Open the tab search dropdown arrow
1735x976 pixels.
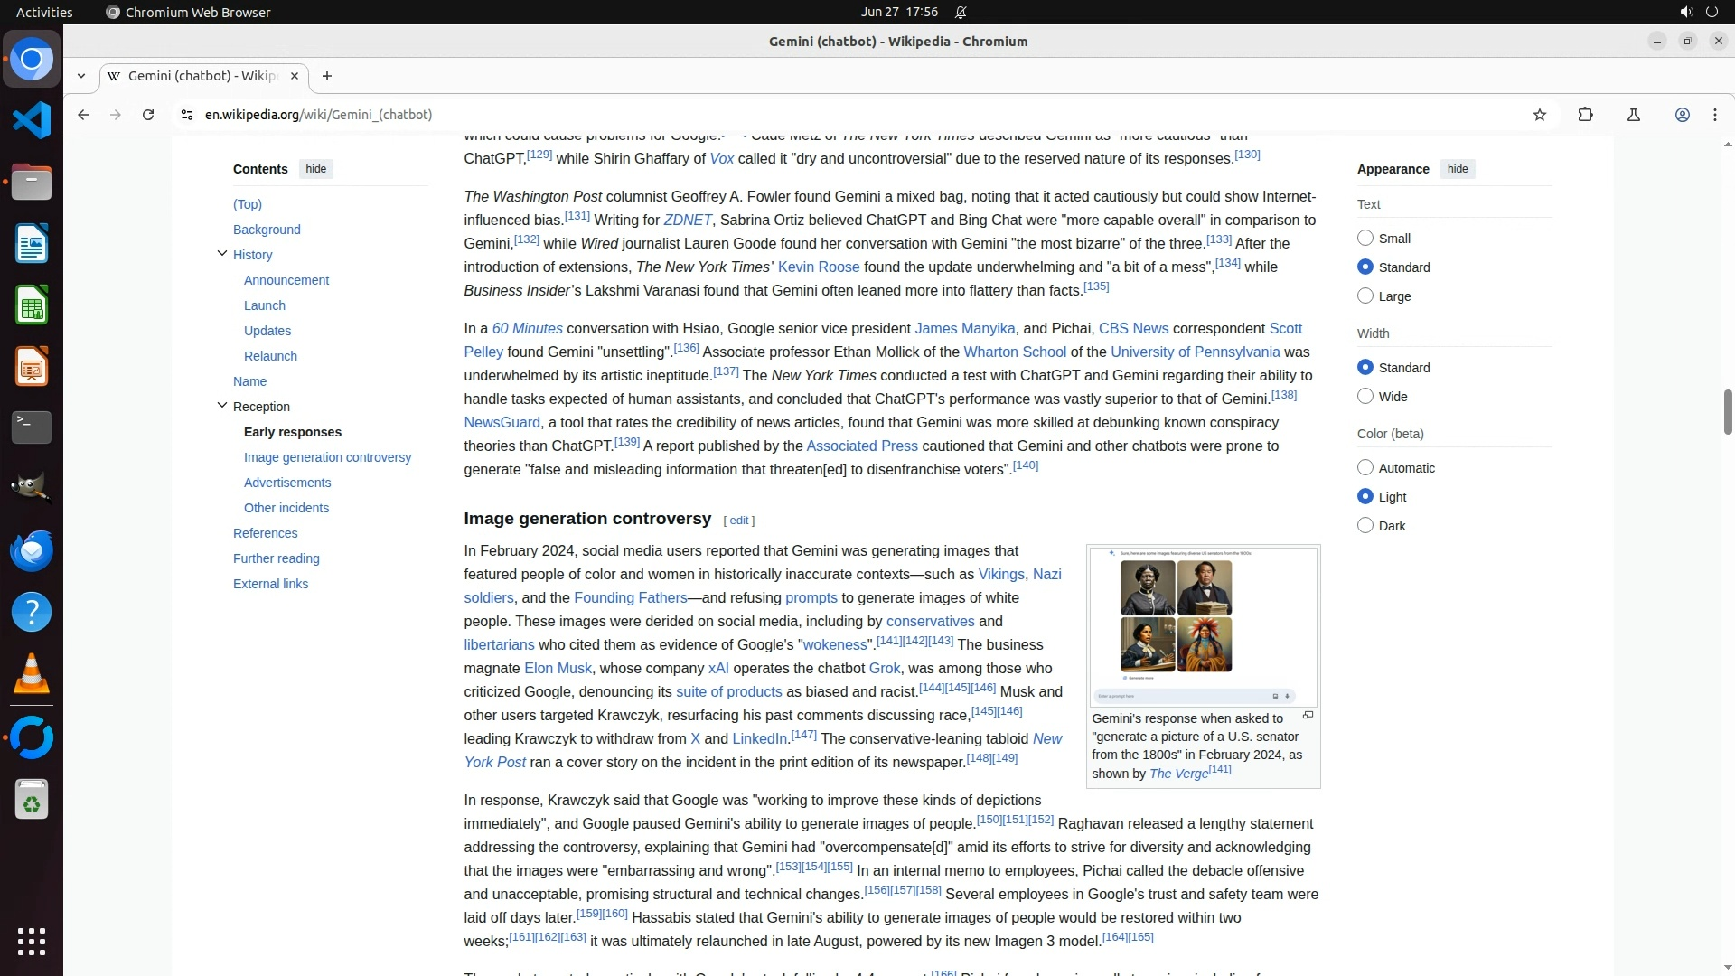[81, 76]
